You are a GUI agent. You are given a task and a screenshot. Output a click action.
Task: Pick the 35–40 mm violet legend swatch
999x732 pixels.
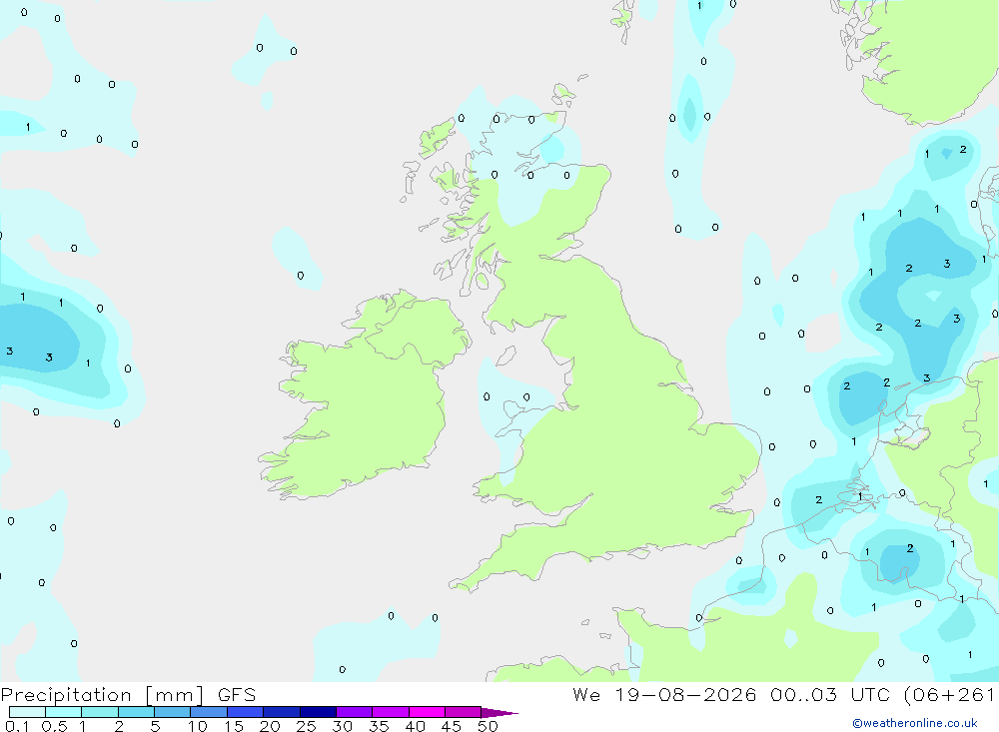[391, 712]
